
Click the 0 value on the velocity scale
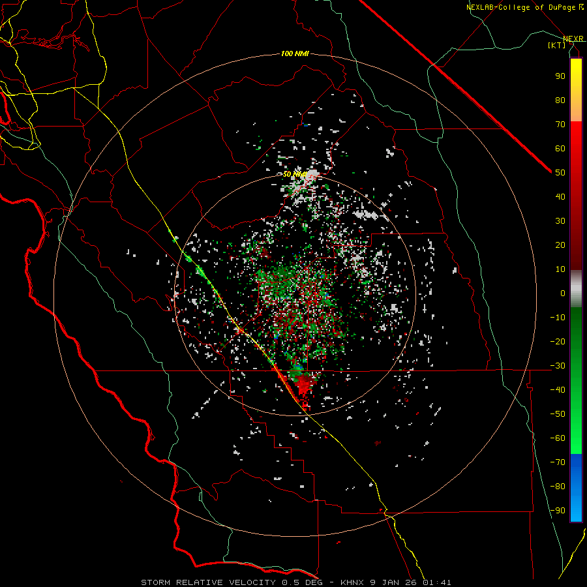563,293
